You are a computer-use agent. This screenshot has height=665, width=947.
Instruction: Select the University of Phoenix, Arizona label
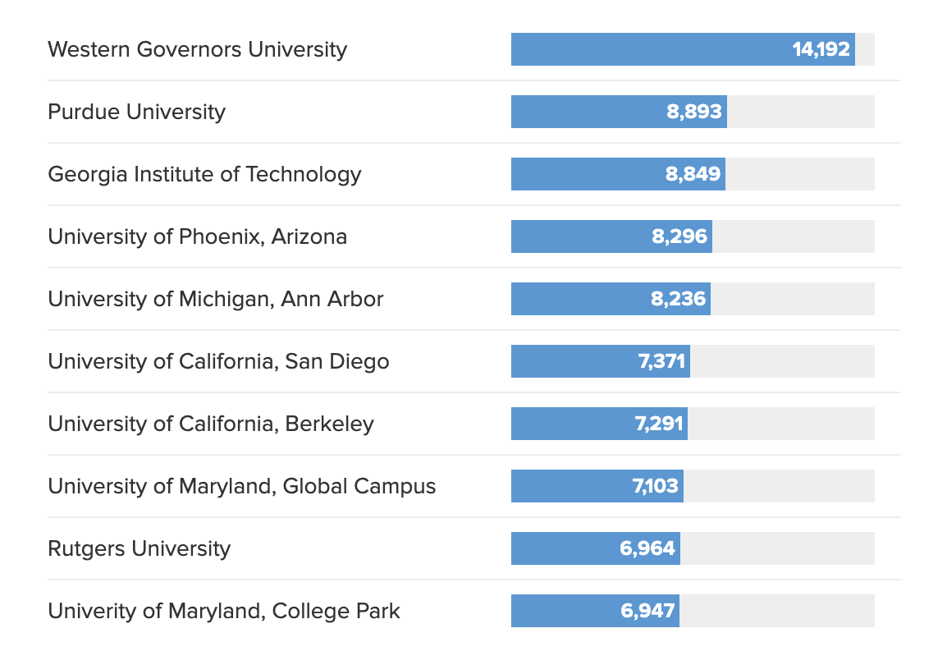[197, 236]
